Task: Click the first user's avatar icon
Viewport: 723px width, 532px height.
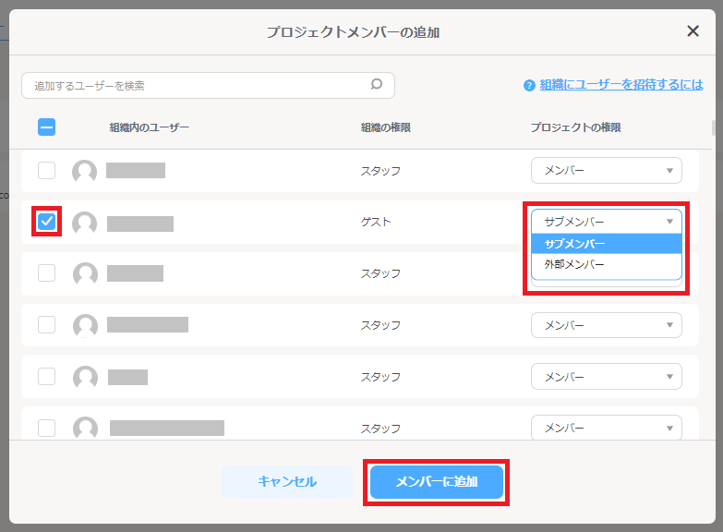Action: coord(85,171)
